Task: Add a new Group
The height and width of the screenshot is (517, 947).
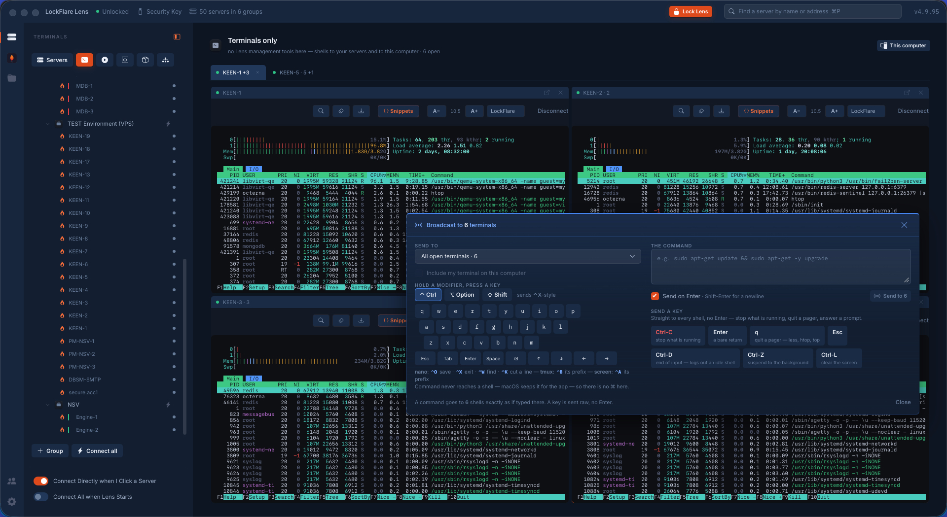Action: coord(50,451)
